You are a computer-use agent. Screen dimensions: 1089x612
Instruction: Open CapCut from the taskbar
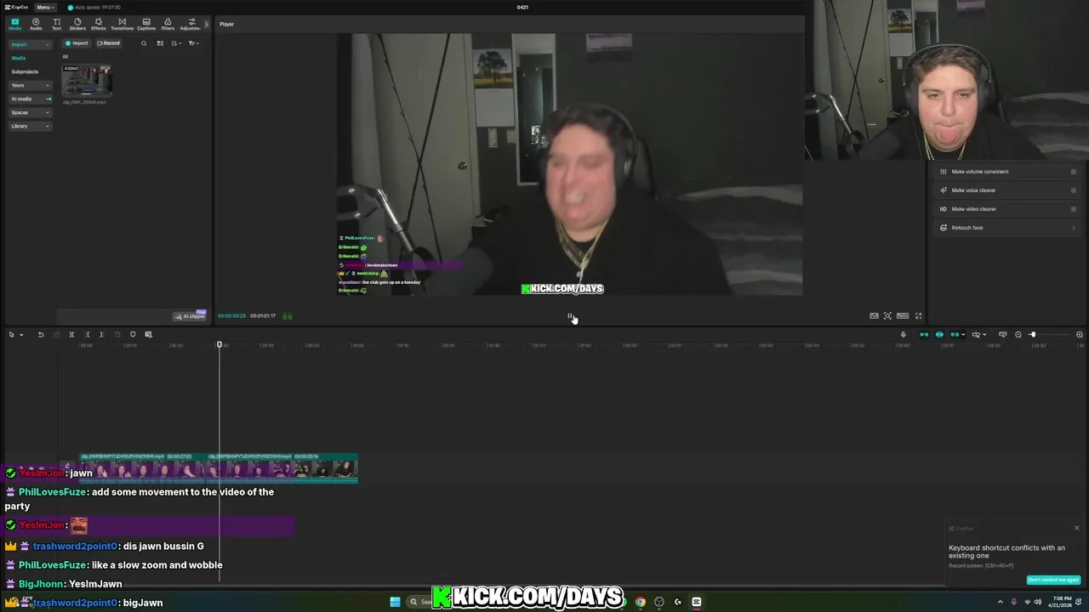pos(697,602)
